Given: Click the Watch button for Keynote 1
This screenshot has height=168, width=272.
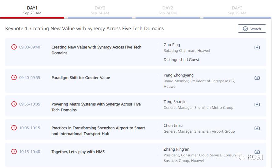Looking at the screenshot, I should 252,29.
